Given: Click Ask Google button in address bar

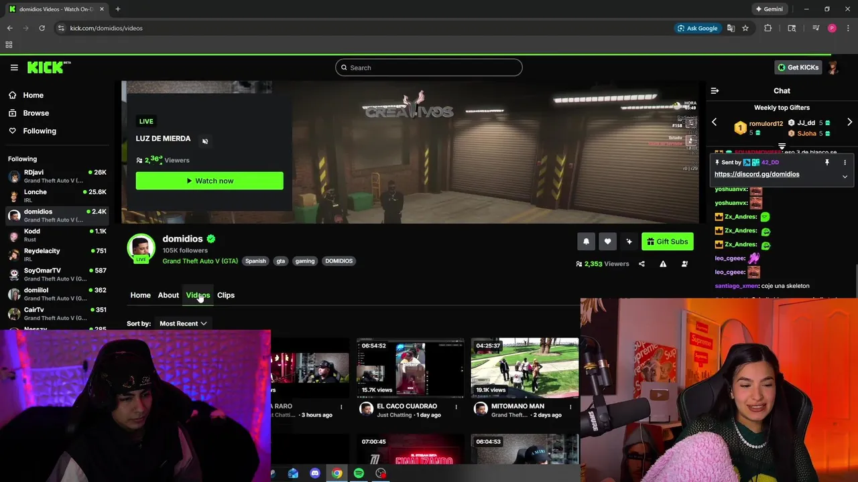Looking at the screenshot, I should click(697, 28).
